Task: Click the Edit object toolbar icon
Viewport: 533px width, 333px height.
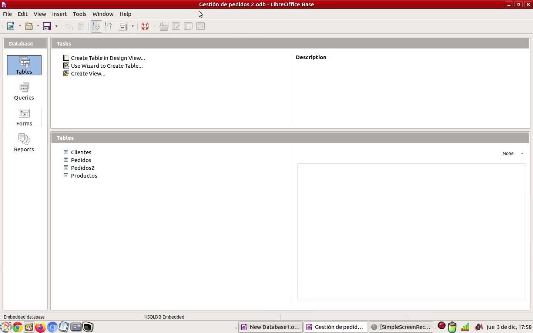Action: tap(176, 26)
